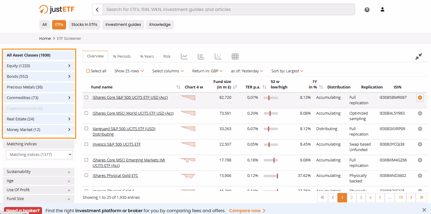Add Vanguard S&P 500 with plus icon
The width and height of the screenshot is (431, 214).
(420, 129)
